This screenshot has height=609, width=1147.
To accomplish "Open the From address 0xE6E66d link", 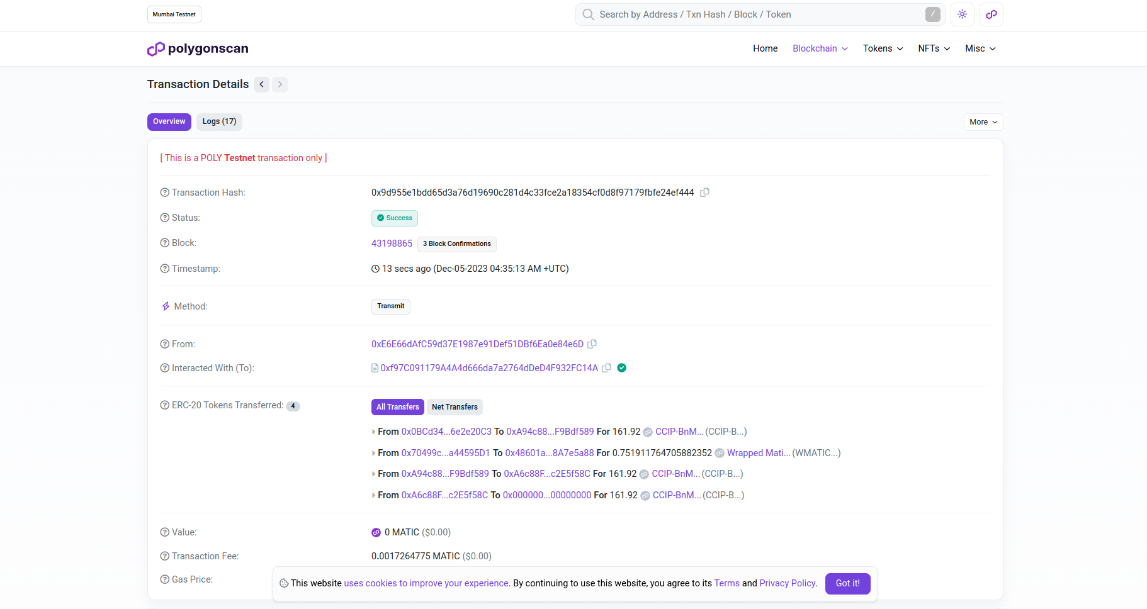I will (x=477, y=344).
